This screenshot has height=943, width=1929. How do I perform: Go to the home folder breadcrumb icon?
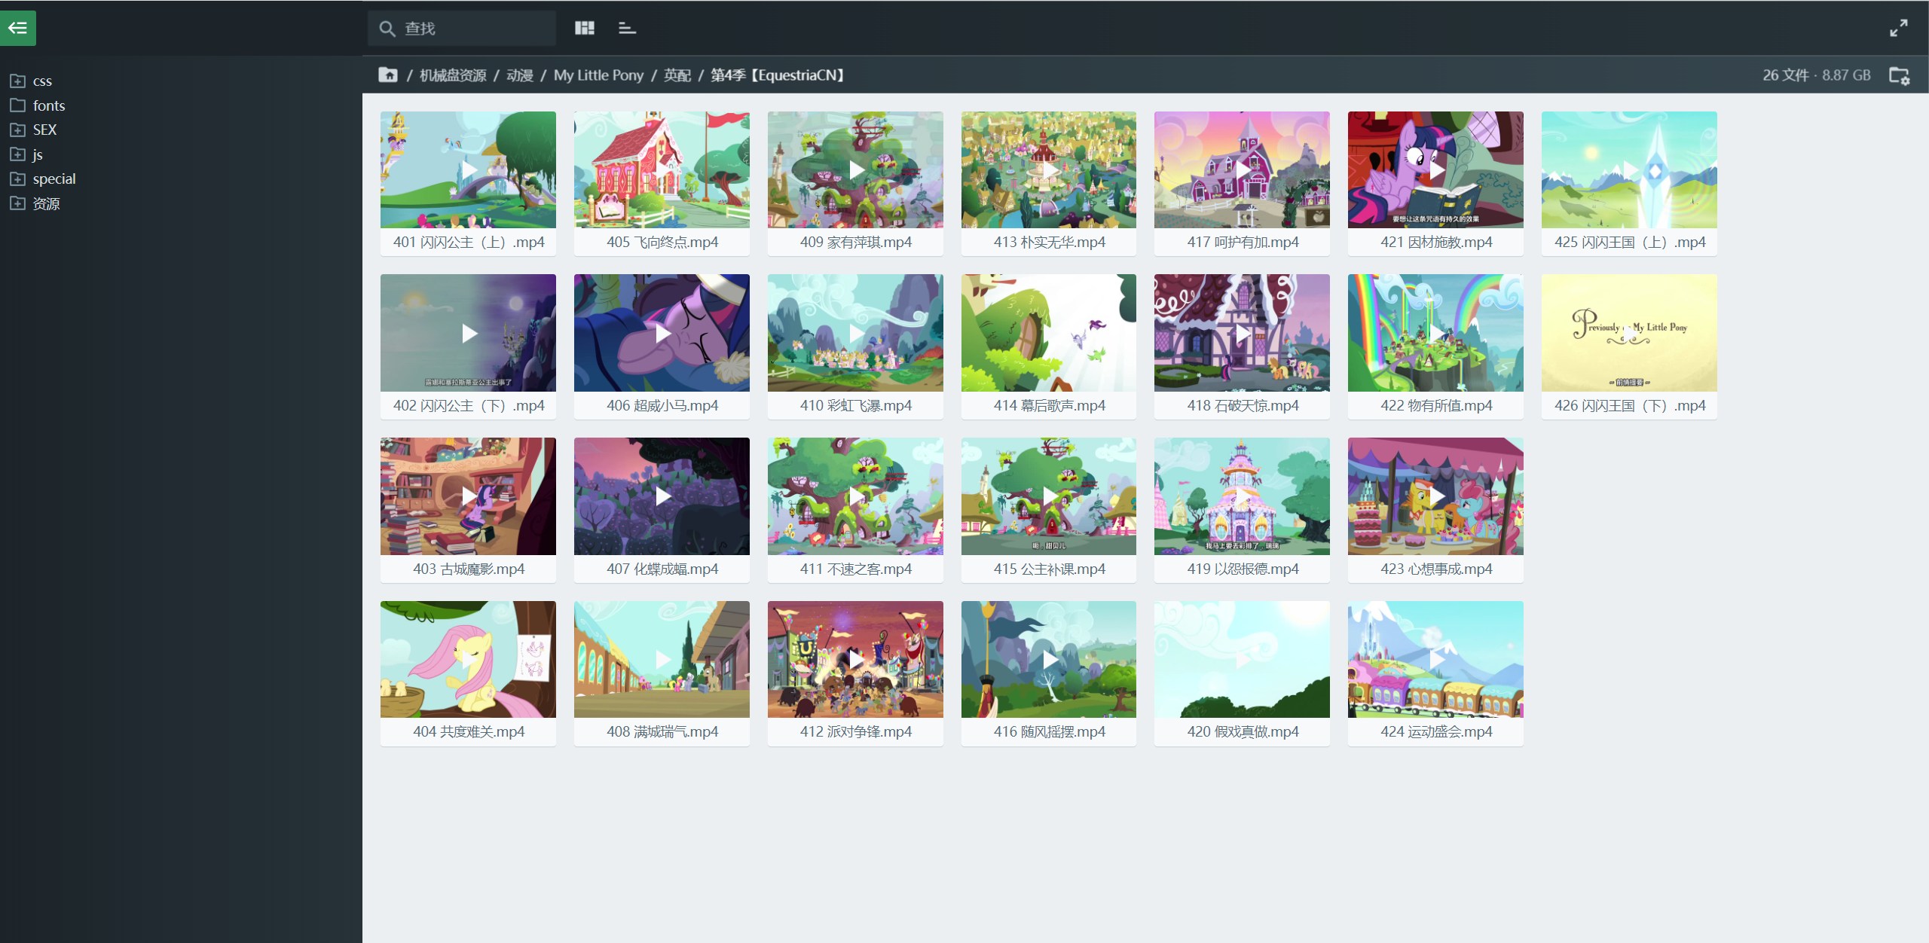pyautogui.click(x=388, y=75)
